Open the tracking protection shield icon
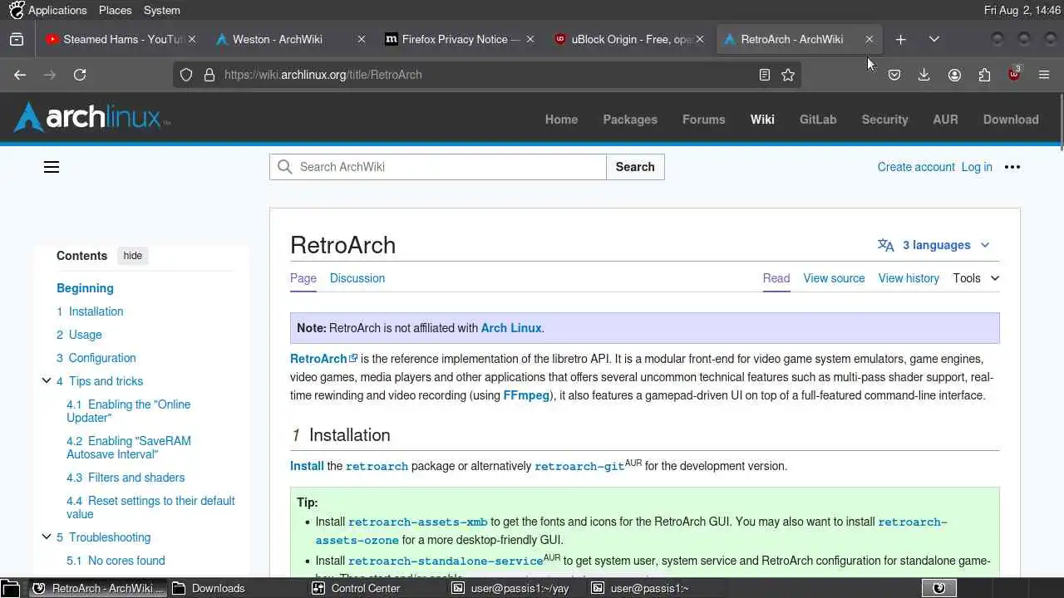The image size is (1064, 598). click(186, 75)
